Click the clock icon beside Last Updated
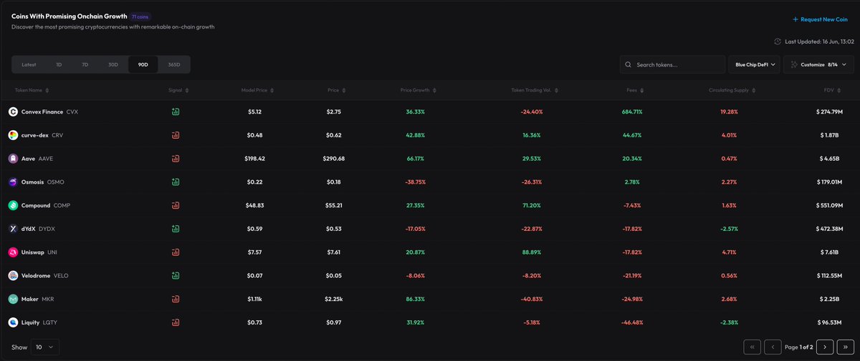Image resolution: width=860 pixels, height=361 pixels. coord(778,41)
